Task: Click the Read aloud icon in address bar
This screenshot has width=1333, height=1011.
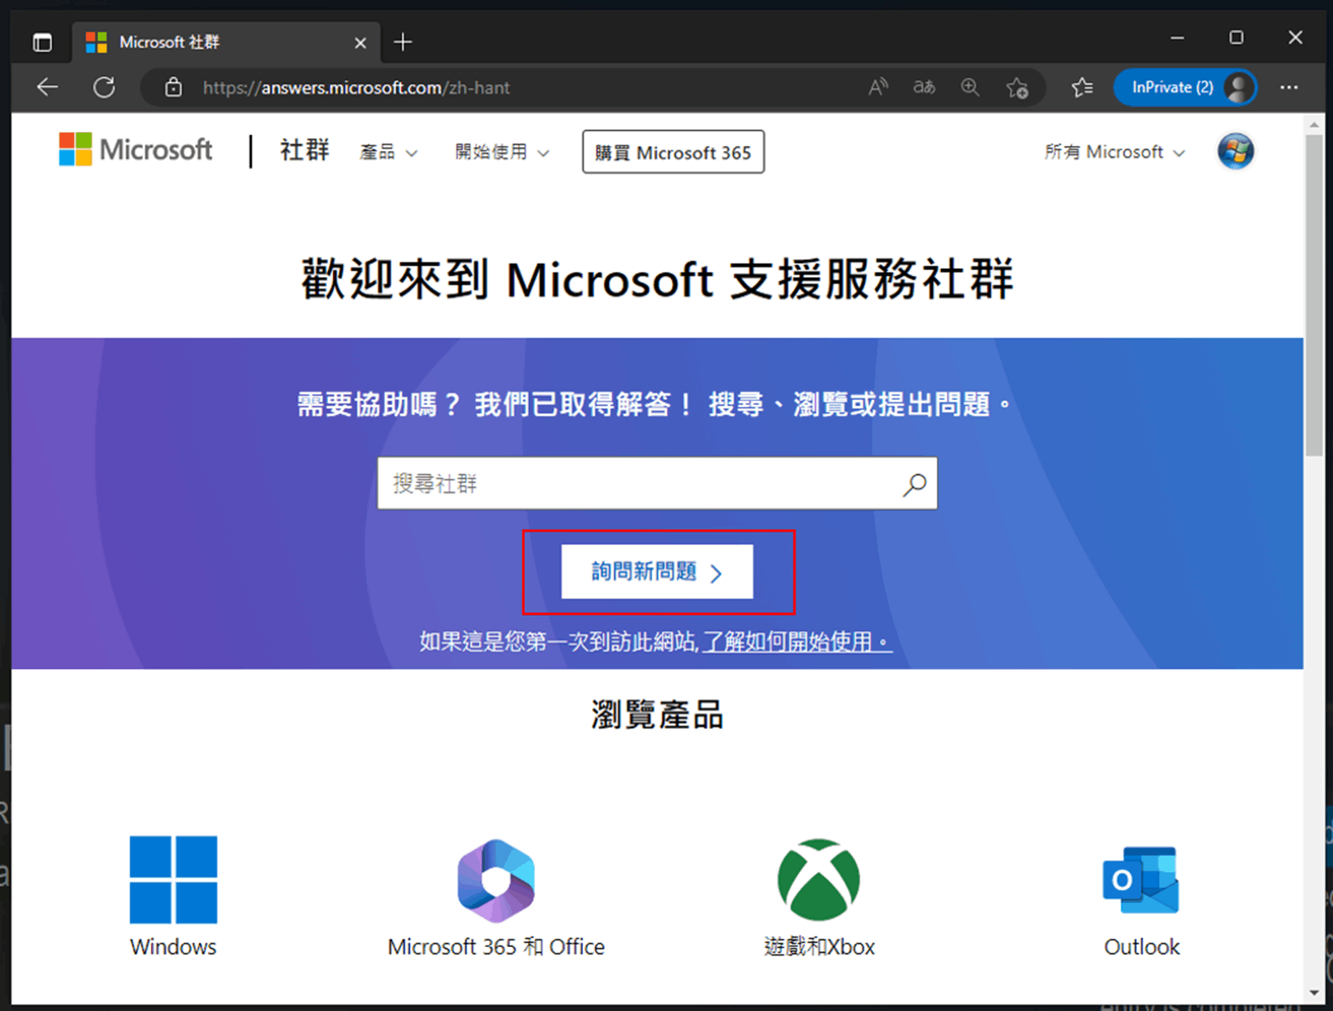Action: [878, 87]
